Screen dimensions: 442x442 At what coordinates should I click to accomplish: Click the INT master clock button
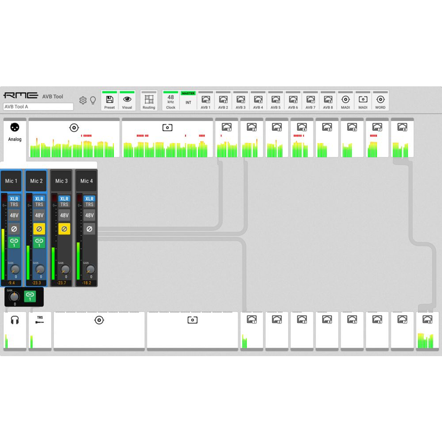tap(188, 102)
